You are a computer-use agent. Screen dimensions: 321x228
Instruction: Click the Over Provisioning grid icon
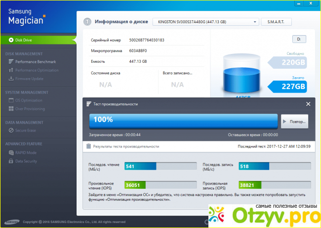11,109
